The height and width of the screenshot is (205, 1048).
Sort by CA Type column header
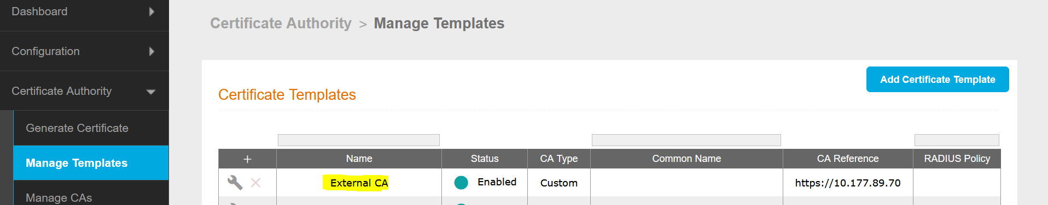coord(559,159)
